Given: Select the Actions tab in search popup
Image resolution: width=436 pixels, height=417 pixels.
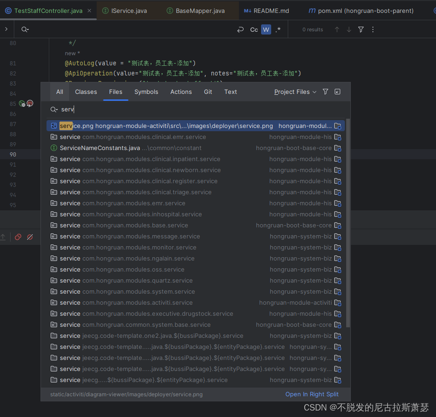Looking at the screenshot, I should (x=181, y=92).
